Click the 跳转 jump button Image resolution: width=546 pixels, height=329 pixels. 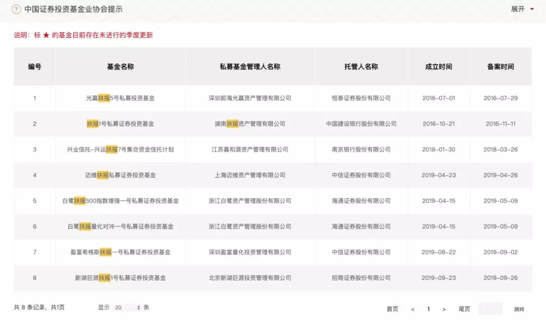[x=519, y=309]
